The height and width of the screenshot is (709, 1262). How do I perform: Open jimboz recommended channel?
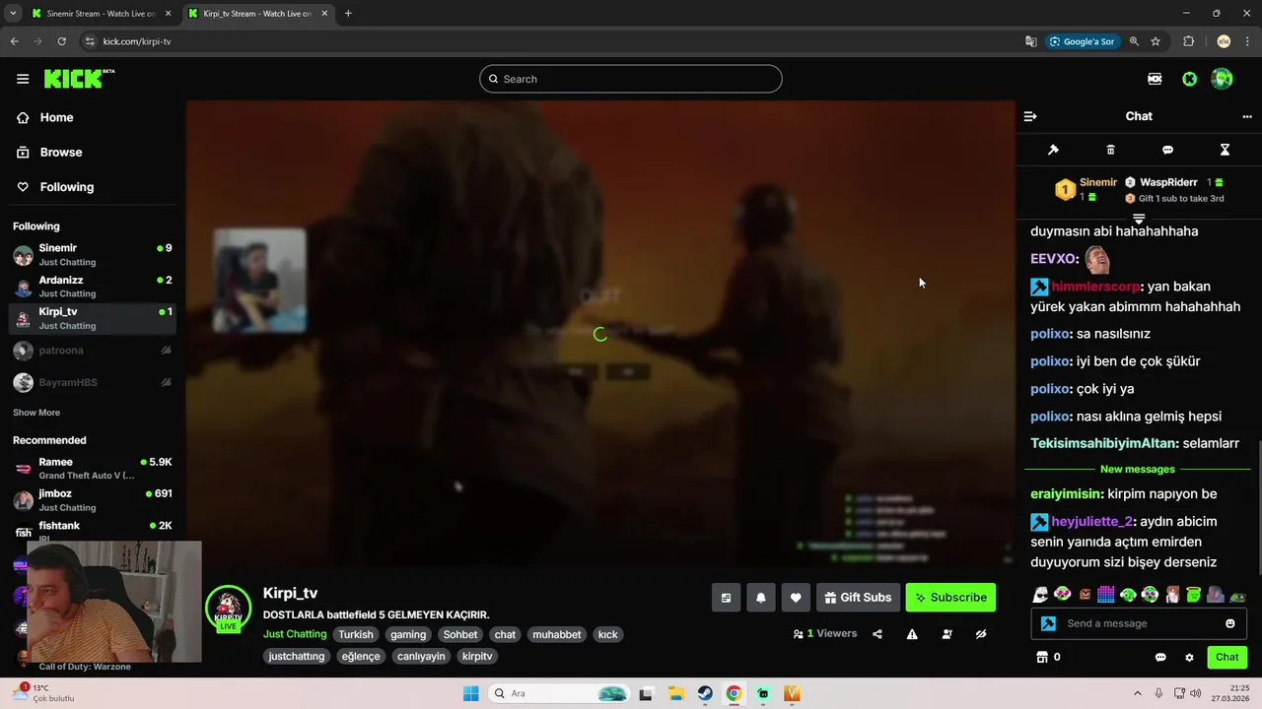coord(93,500)
